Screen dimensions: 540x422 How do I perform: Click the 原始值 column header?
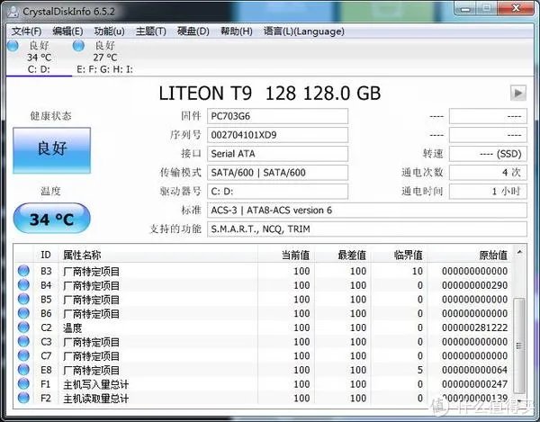(x=469, y=255)
